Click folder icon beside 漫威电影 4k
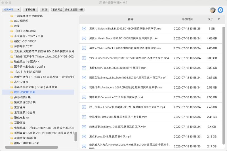 (x=12, y=117)
